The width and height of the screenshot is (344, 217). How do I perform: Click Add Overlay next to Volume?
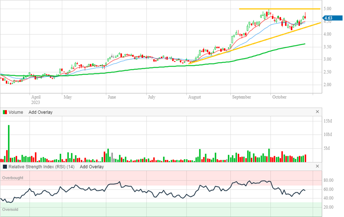[40, 112]
